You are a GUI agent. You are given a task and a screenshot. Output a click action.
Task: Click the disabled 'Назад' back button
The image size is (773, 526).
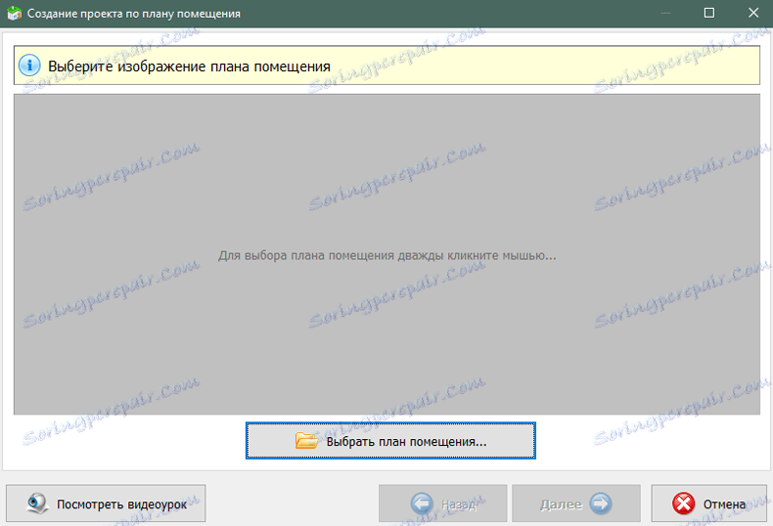click(x=442, y=504)
